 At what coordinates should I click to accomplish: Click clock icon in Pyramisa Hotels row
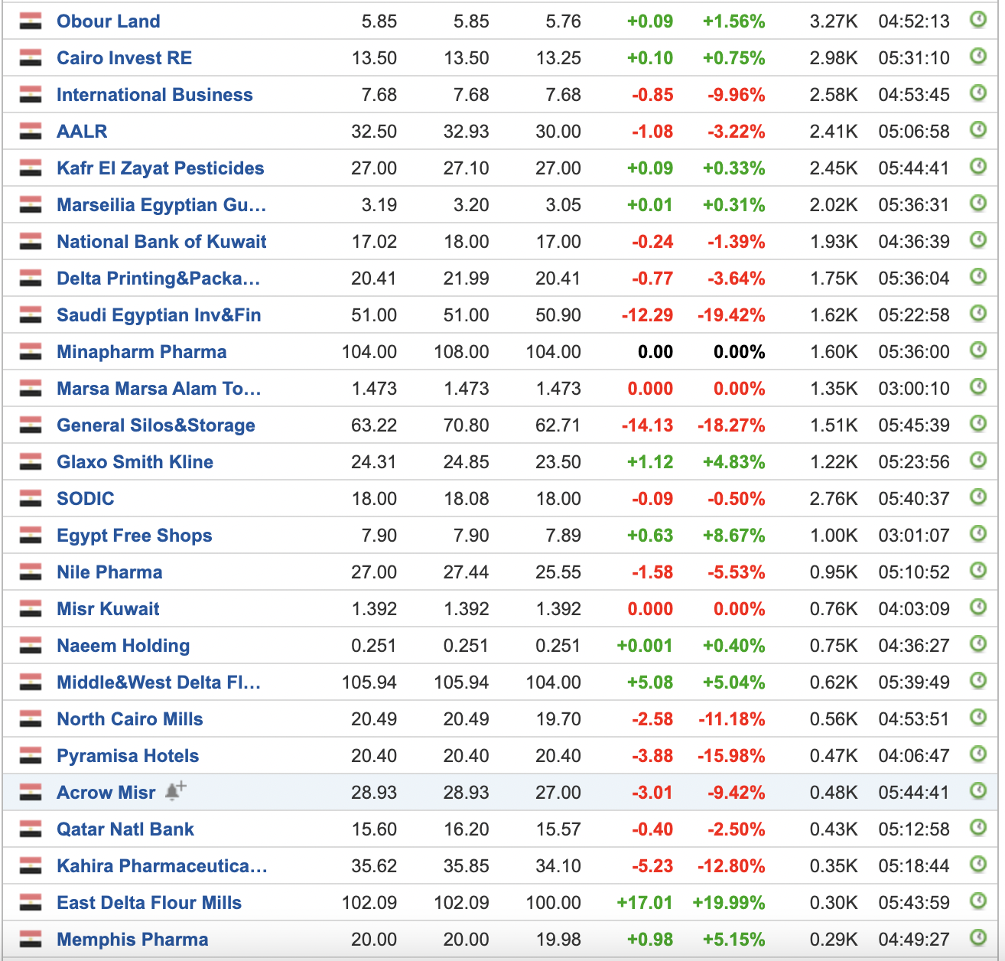coord(978,754)
